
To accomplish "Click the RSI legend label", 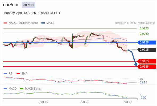I will pyautogui.click(x=11, y=74).
